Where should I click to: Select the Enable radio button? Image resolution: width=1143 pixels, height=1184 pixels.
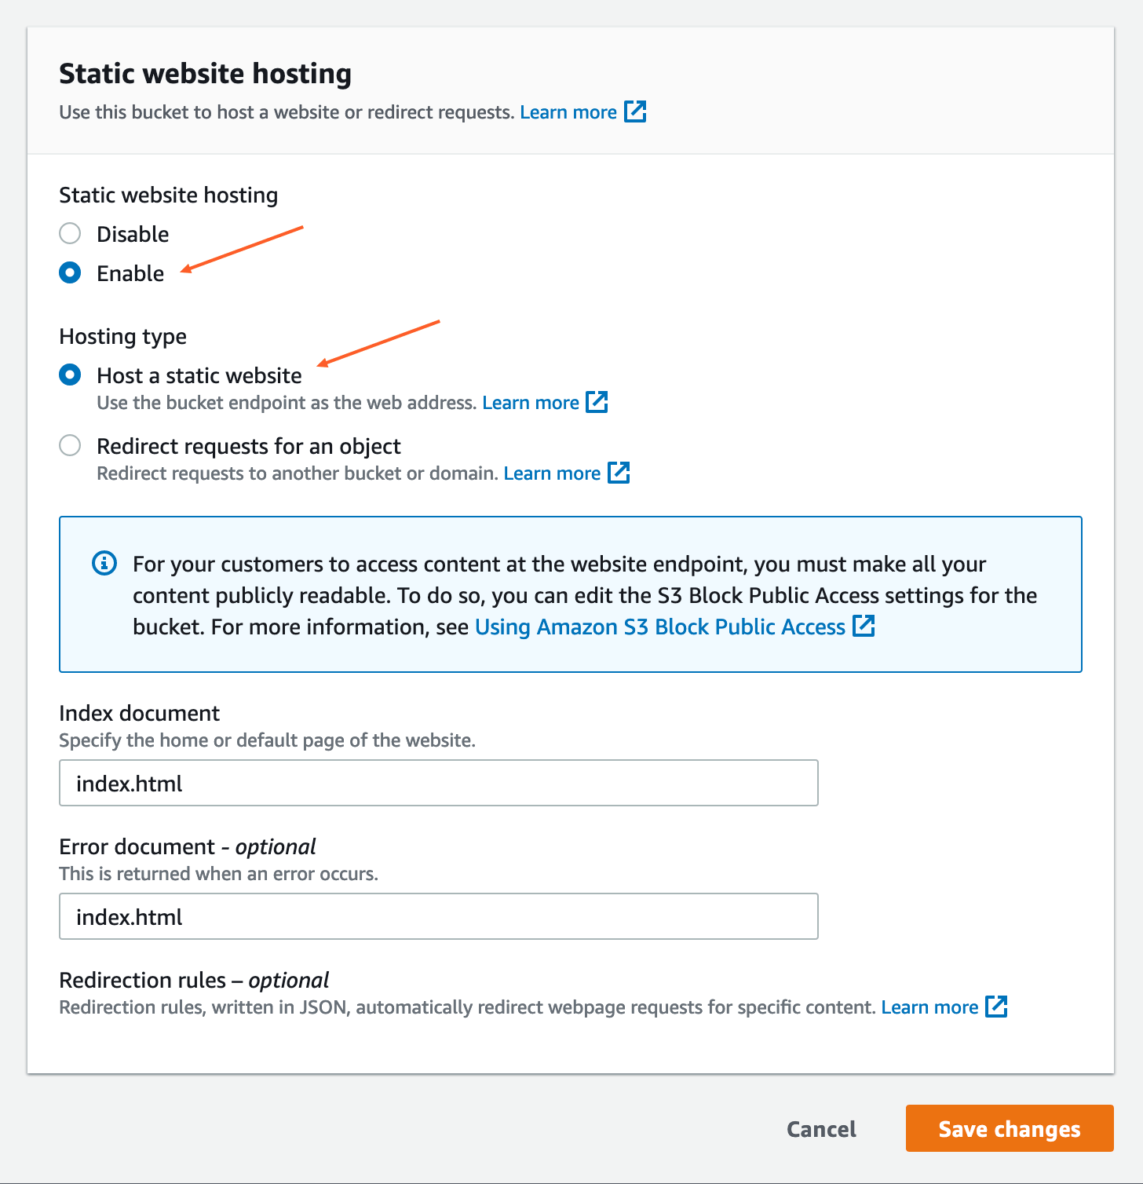[x=70, y=272]
